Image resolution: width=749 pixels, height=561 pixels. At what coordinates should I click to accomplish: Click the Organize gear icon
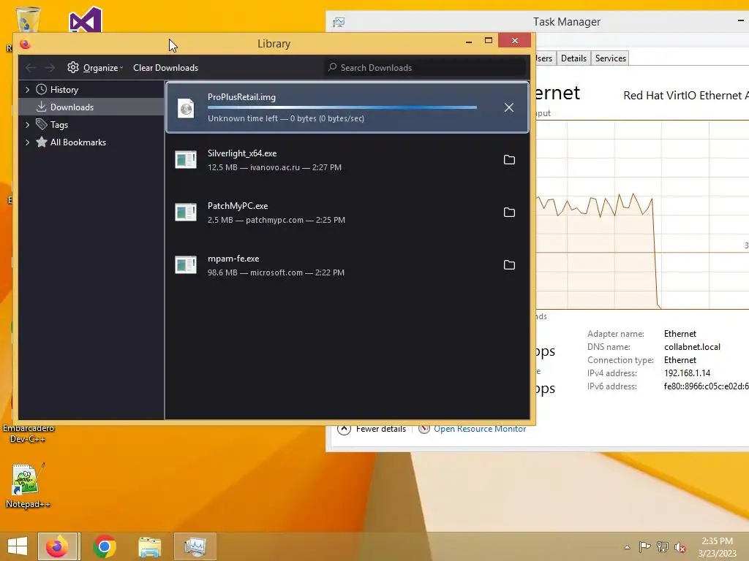pos(72,67)
